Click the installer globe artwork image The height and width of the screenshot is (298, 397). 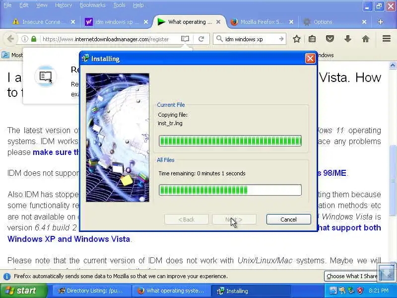118,138
